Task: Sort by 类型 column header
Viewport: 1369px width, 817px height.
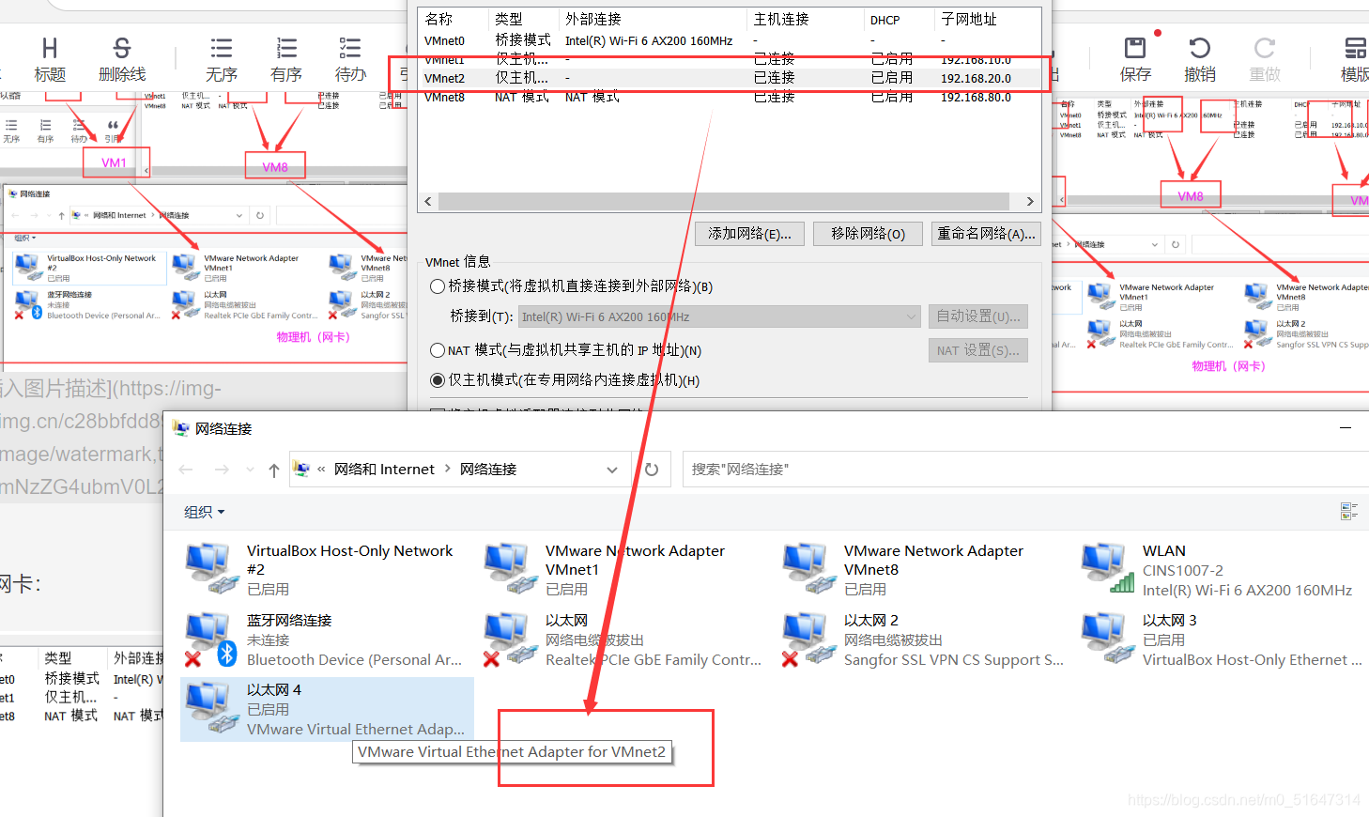Action: pos(524,20)
